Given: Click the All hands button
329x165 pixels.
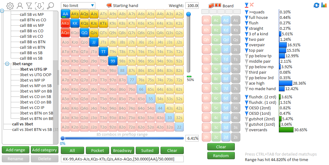Looking at the screenshot, I should [72, 150].
